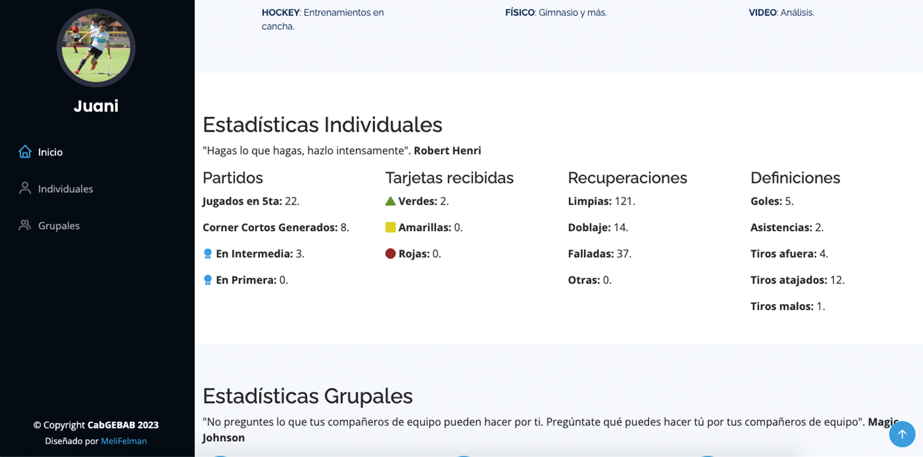Click the Juani name heading
This screenshot has height=457, width=923.
click(x=96, y=106)
